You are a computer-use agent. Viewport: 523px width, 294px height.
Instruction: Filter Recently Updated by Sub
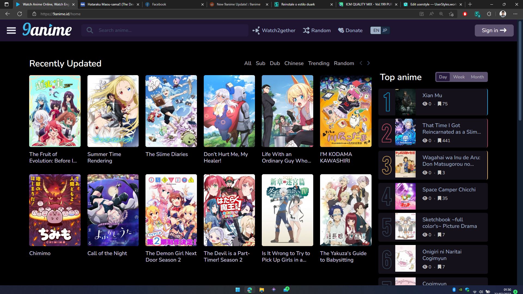click(x=260, y=63)
